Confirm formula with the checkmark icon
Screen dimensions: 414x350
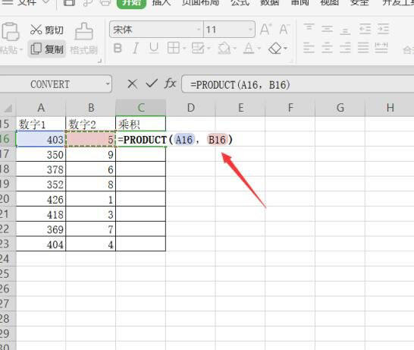(152, 84)
